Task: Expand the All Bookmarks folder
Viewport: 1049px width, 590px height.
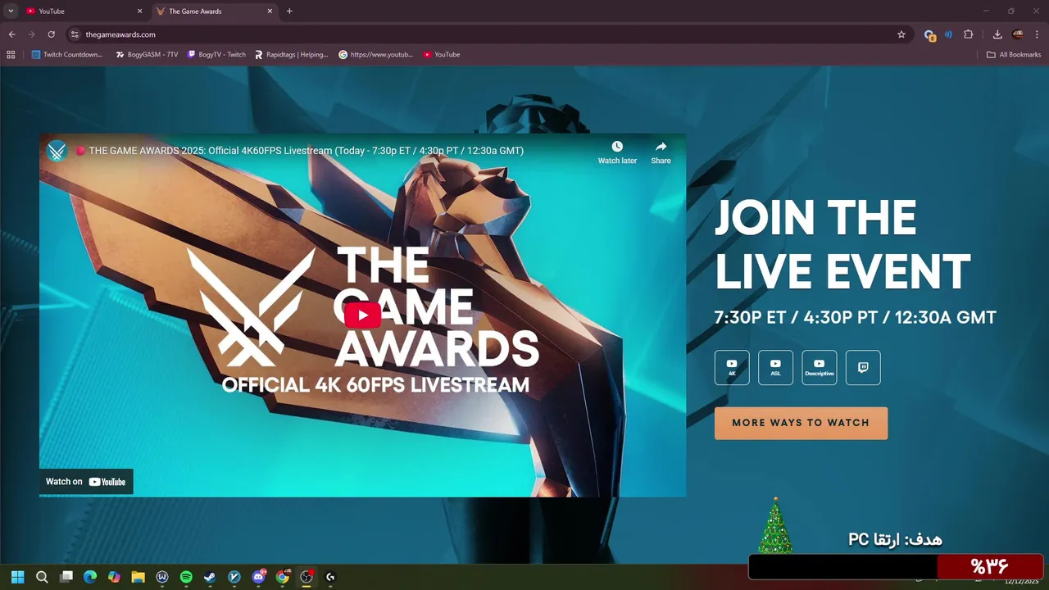Action: pyautogui.click(x=1014, y=55)
